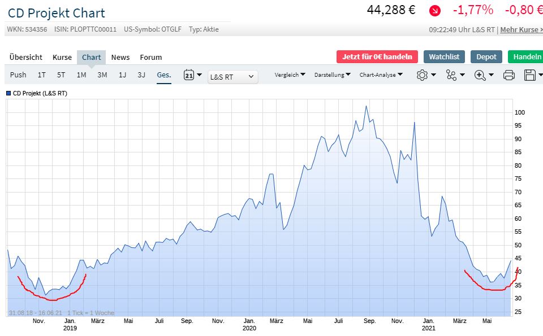Open the News tab
Image resolution: width=543 pixels, height=336 pixels.
(x=120, y=57)
